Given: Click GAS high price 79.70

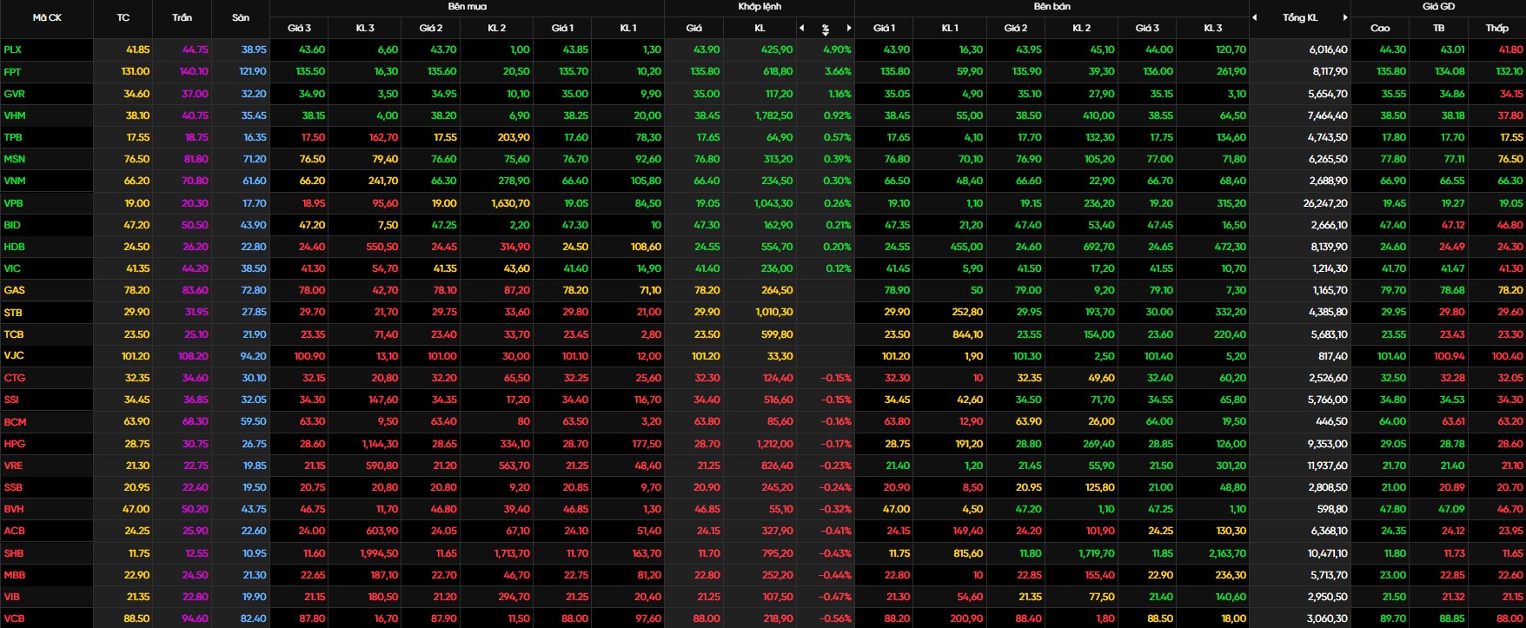Looking at the screenshot, I should click(x=1393, y=290).
